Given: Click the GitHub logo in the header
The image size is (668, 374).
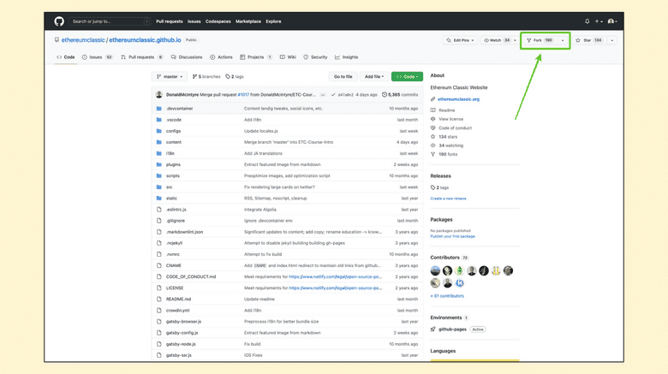Looking at the screenshot, I should click(59, 21).
